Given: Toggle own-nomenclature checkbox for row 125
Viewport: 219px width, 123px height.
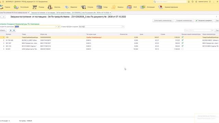Looking at the screenshot, I should click(182, 37).
